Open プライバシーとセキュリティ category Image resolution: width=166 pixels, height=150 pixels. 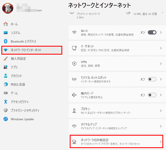coord(25,111)
